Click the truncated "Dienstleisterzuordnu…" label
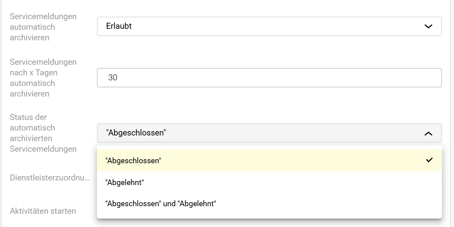The width and height of the screenshot is (454, 227). point(50,178)
